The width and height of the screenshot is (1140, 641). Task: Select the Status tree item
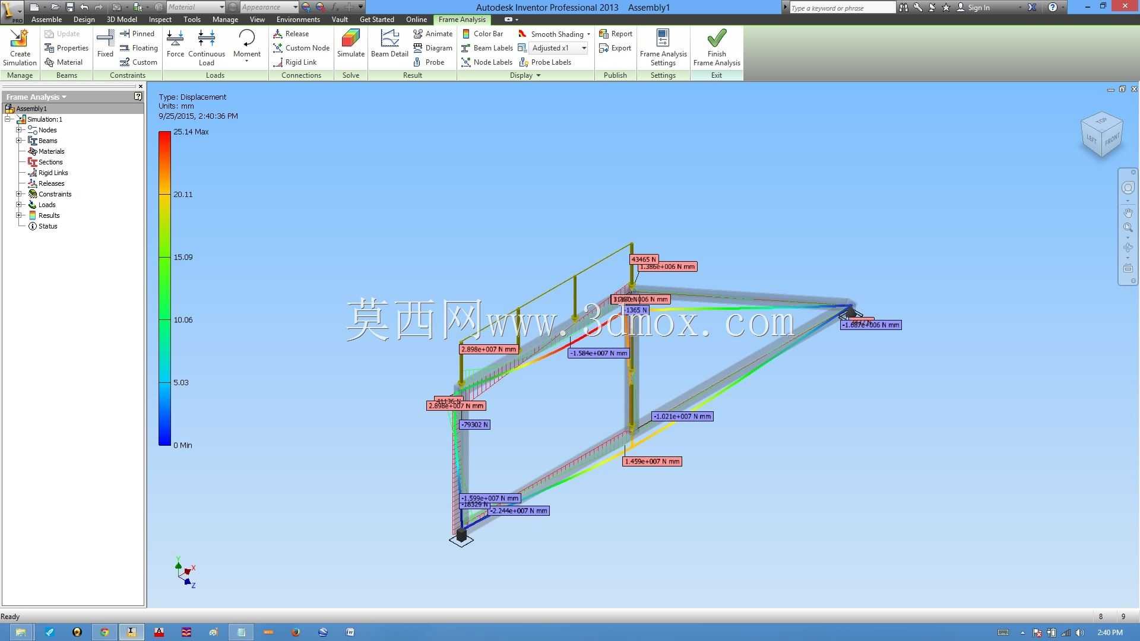coord(43,226)
